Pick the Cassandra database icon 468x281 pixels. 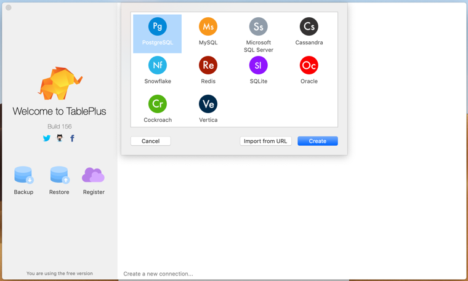309,27
